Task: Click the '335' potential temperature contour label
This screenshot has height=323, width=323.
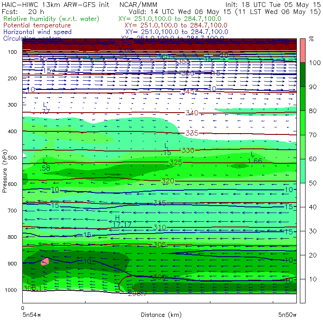Action: coord(192,133)
